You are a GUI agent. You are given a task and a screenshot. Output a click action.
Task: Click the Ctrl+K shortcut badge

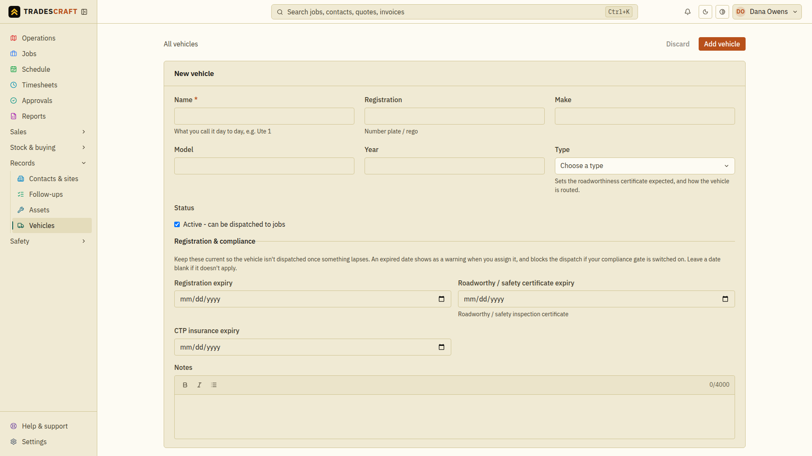tap(619, 12)
